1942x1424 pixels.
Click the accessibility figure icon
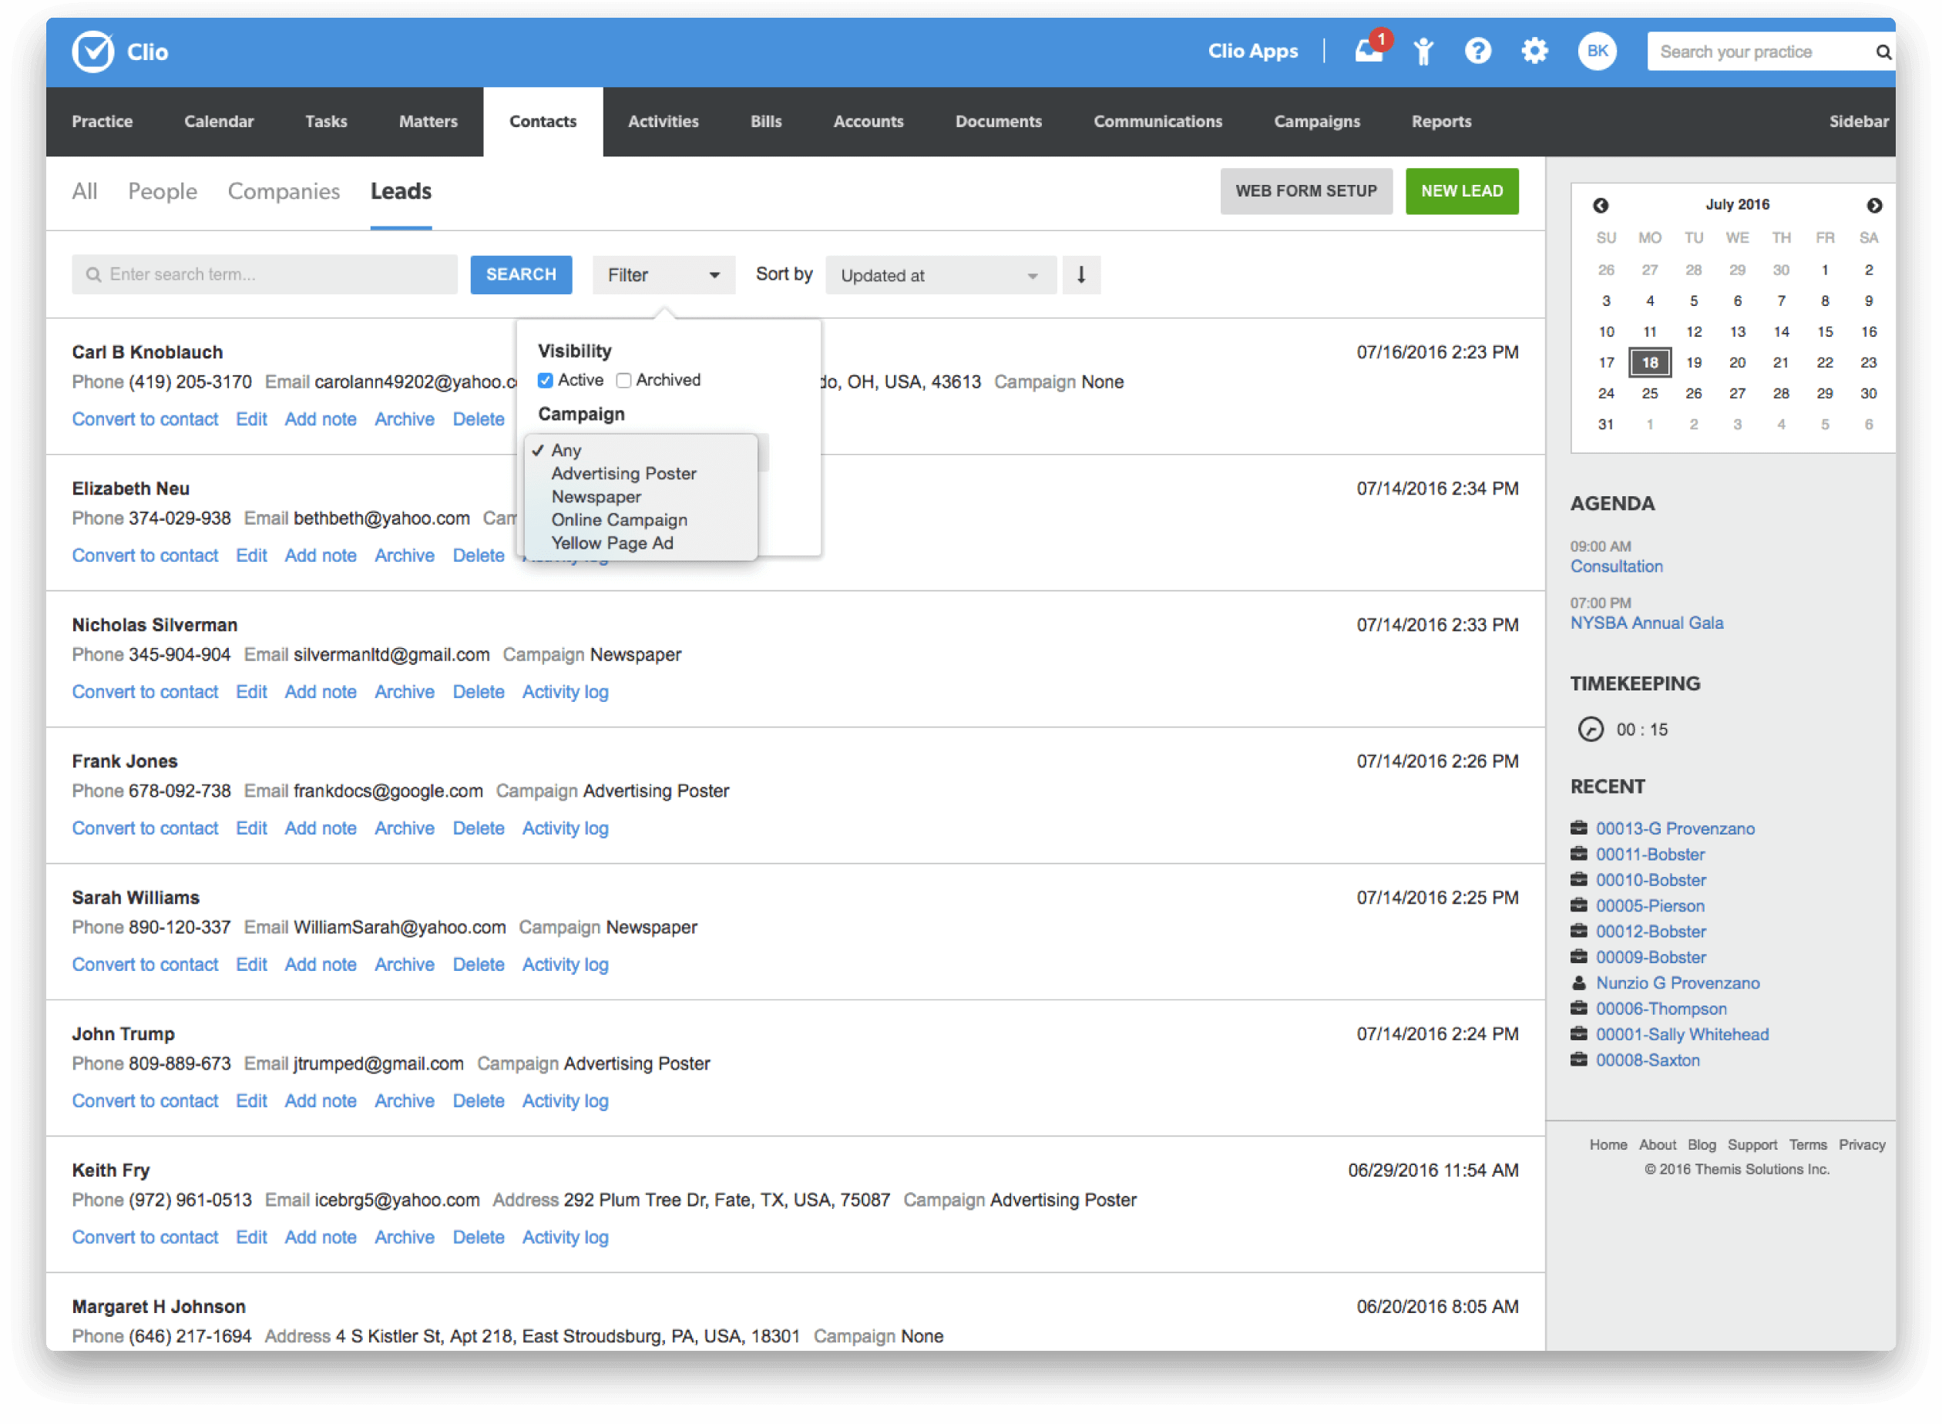click(x=1423, y=52)
